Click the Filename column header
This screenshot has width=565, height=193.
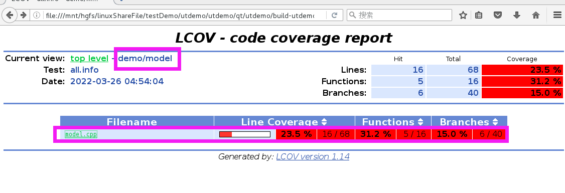pyautogui.click(x=137, y=121)
